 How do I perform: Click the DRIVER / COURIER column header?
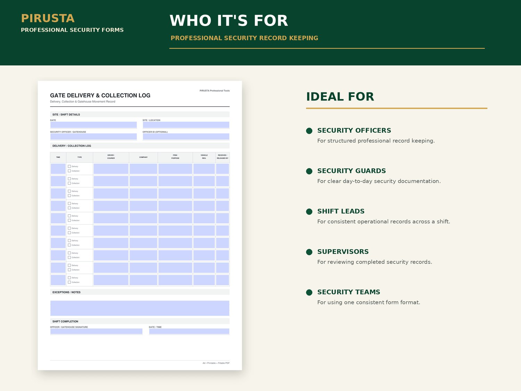111,157
